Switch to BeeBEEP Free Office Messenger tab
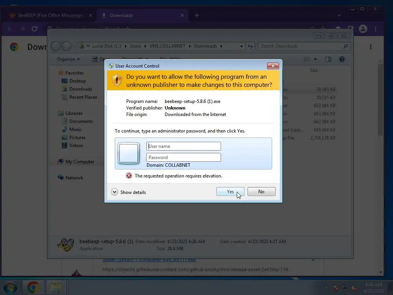The image size is (393, 295). pyautogui.click(x=50, y=15)
